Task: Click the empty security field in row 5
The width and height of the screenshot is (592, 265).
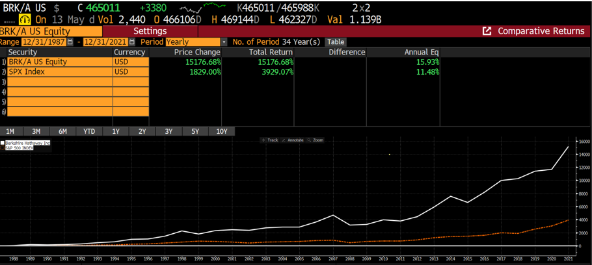Action: coord(60,102)
